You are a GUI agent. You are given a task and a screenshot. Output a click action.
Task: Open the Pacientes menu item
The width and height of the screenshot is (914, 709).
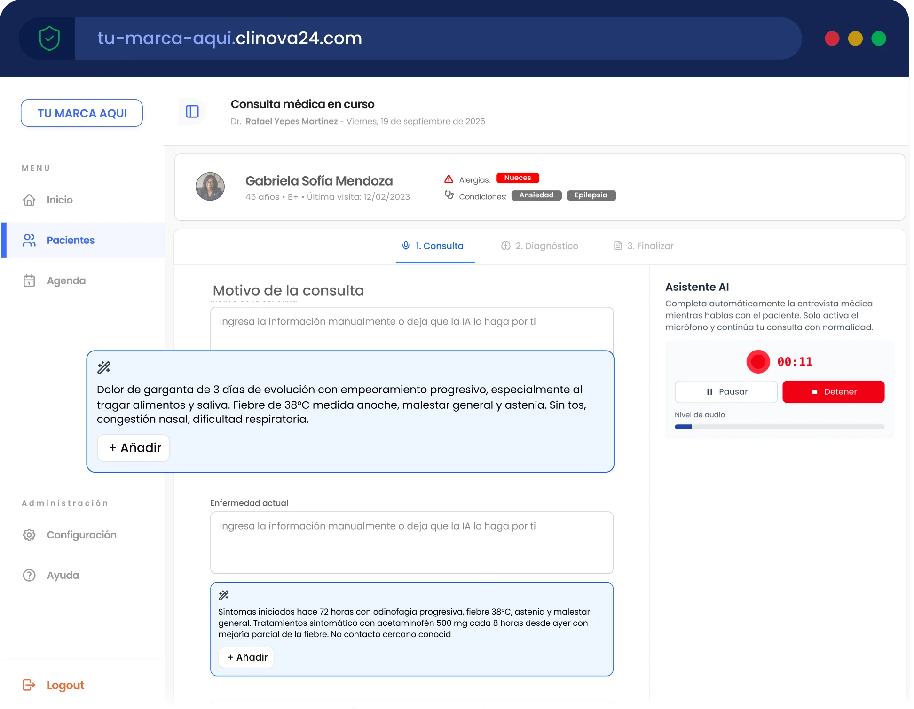[83, 241]
